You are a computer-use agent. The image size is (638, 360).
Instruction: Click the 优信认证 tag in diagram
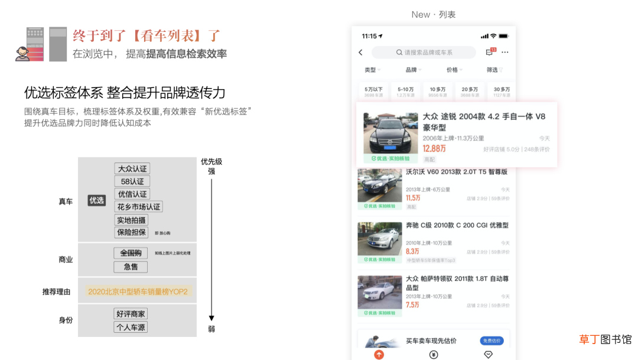132,194
